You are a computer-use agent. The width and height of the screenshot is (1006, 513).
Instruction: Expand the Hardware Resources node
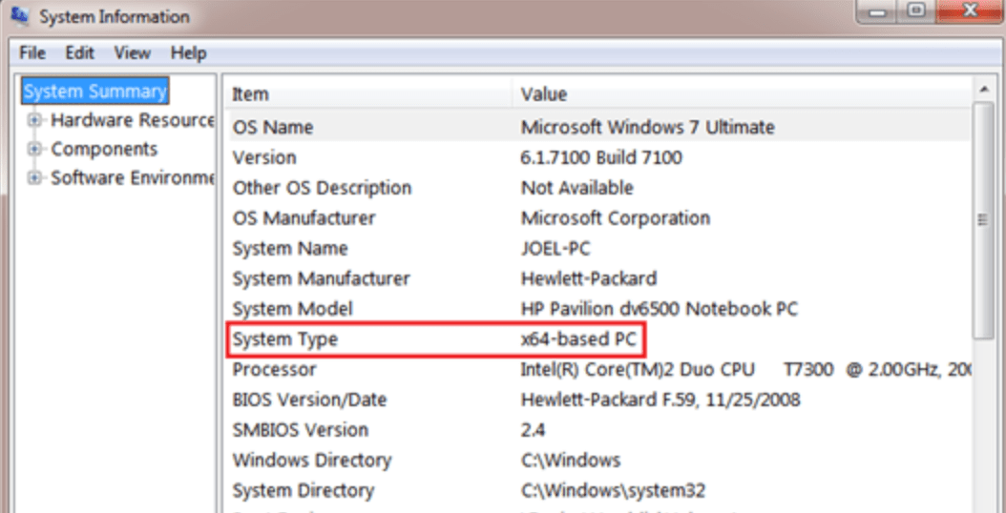35,120
